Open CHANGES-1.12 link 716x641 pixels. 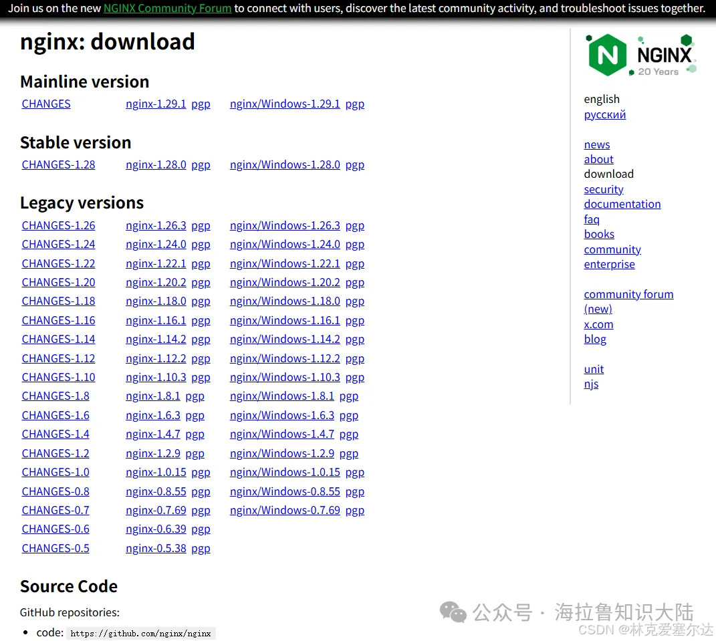[x=58, y=358]
